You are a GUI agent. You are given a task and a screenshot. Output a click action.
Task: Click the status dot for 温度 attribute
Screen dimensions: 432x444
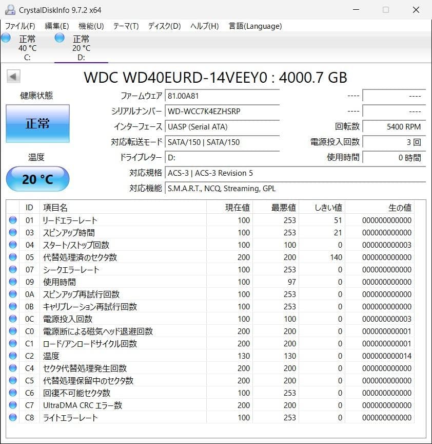13,356
